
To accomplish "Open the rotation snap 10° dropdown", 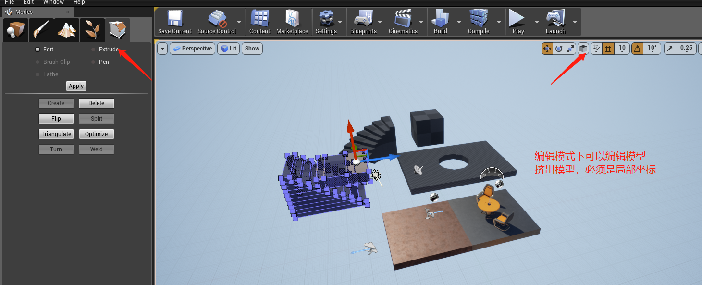I will click(x=652, y=49).
